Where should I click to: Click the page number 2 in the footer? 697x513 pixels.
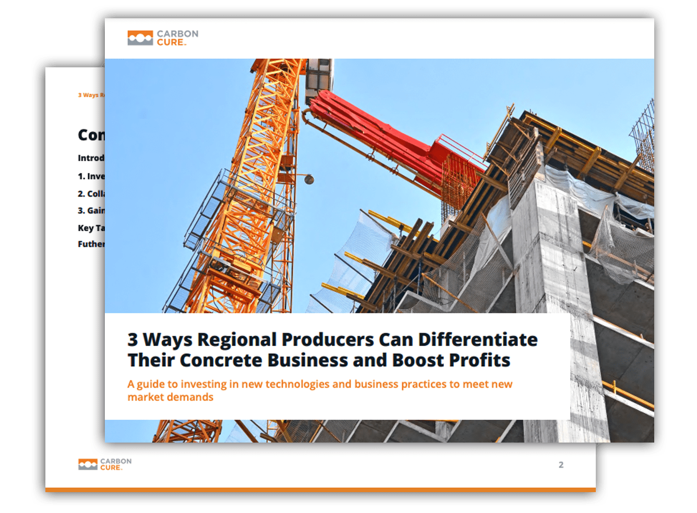(x=561, y=465)
